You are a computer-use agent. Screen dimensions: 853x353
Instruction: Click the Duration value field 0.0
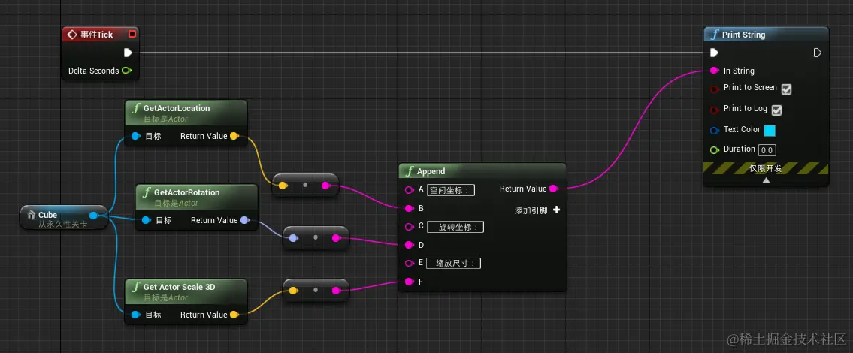tap(767, 150)
